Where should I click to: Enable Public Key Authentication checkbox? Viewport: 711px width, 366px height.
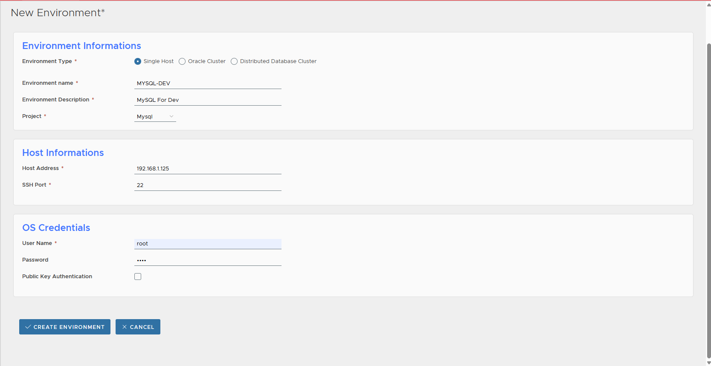[138, 277]
